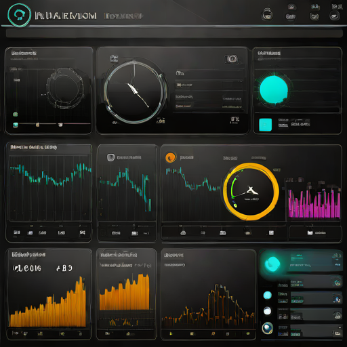Click the camera icon in the large dial panel
The height and width of the screenshot is (347, 347).
pyautogui.click(x=231, y=59)
